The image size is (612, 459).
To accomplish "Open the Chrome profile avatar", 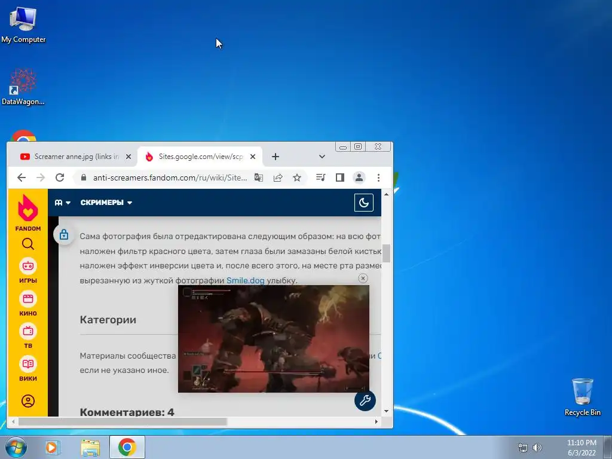I will click(x=359, y=178).
